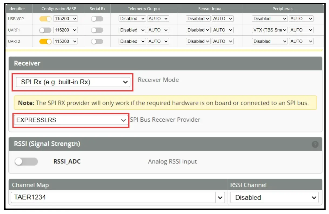329x214 pixels.
Task: Toggle USB VCP Serial Rx switch
Action: 97,19
